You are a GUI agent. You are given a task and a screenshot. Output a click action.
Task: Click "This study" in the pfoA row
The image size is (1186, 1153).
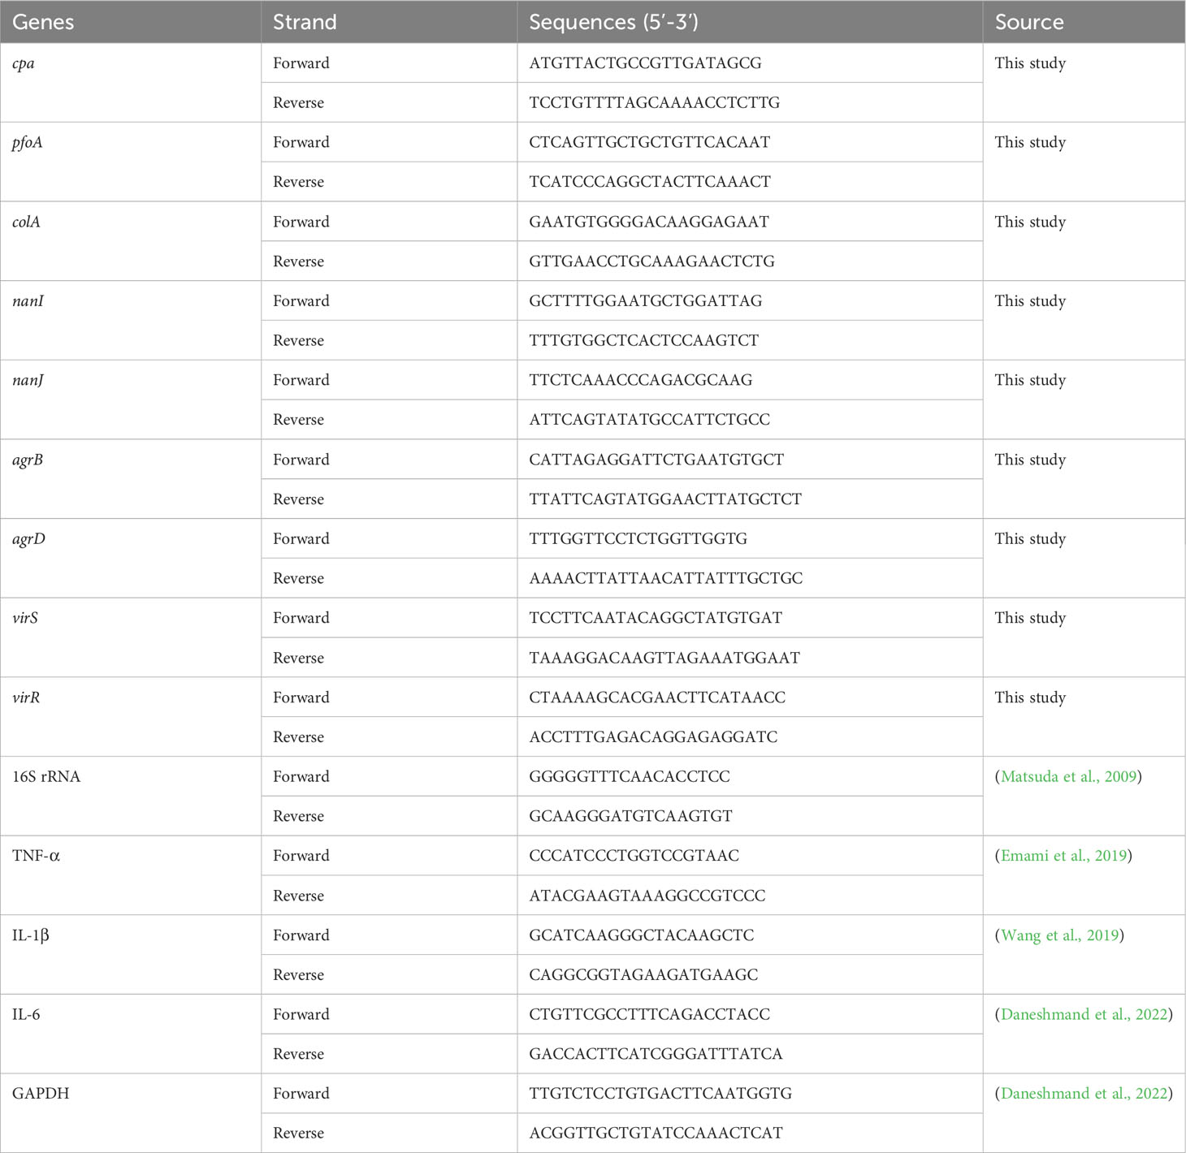pyautogui.click(x=1030, y=142)
